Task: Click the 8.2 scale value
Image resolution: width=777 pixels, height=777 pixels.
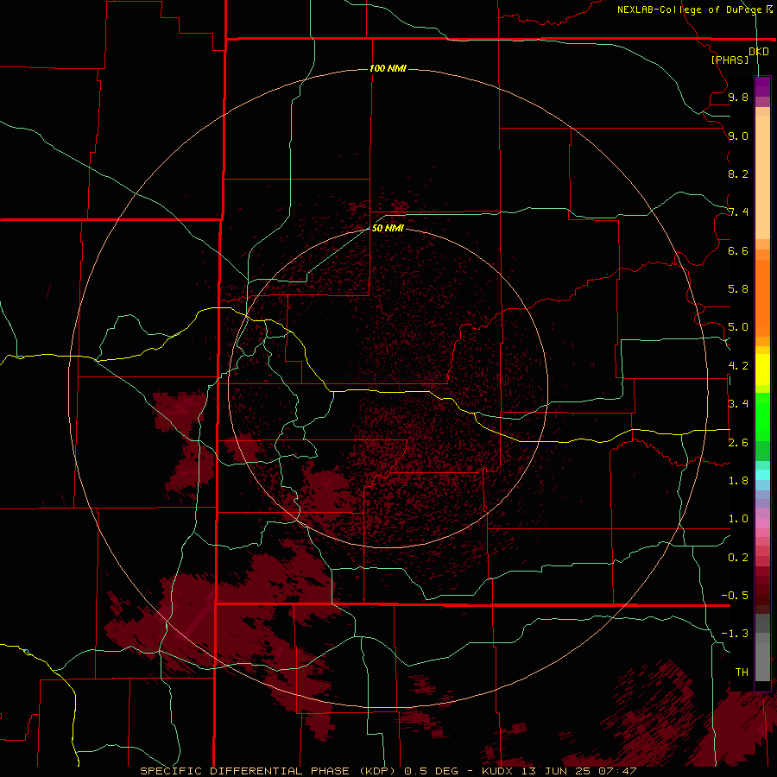Action: tap(738, 174)
